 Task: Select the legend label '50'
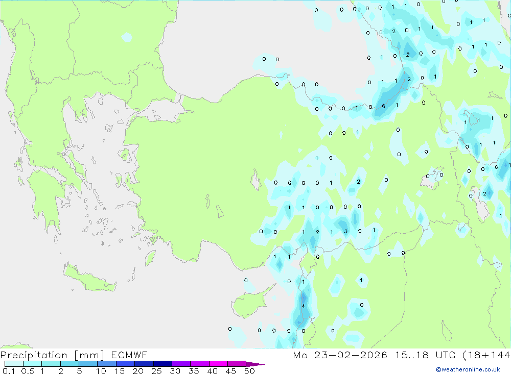click(x=249, y=371)
